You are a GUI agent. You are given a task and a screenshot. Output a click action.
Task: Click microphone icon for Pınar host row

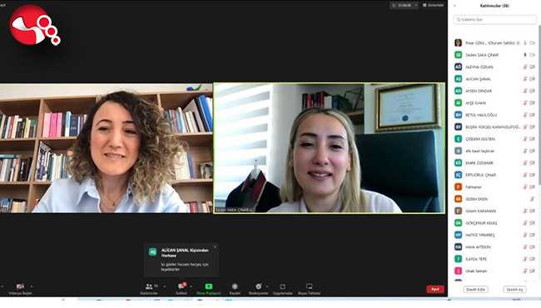click(525, 42)
